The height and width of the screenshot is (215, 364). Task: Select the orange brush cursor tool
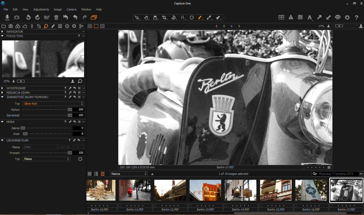point(200,17)
